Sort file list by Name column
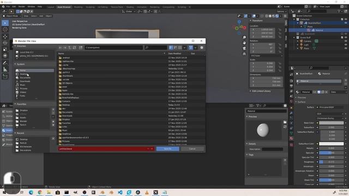349x196 pixels. coord(61,53)
